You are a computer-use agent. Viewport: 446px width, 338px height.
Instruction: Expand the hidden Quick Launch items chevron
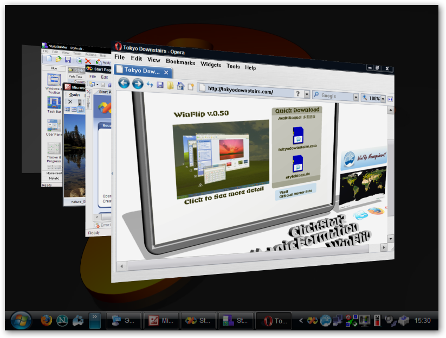[x=95, y=321]
